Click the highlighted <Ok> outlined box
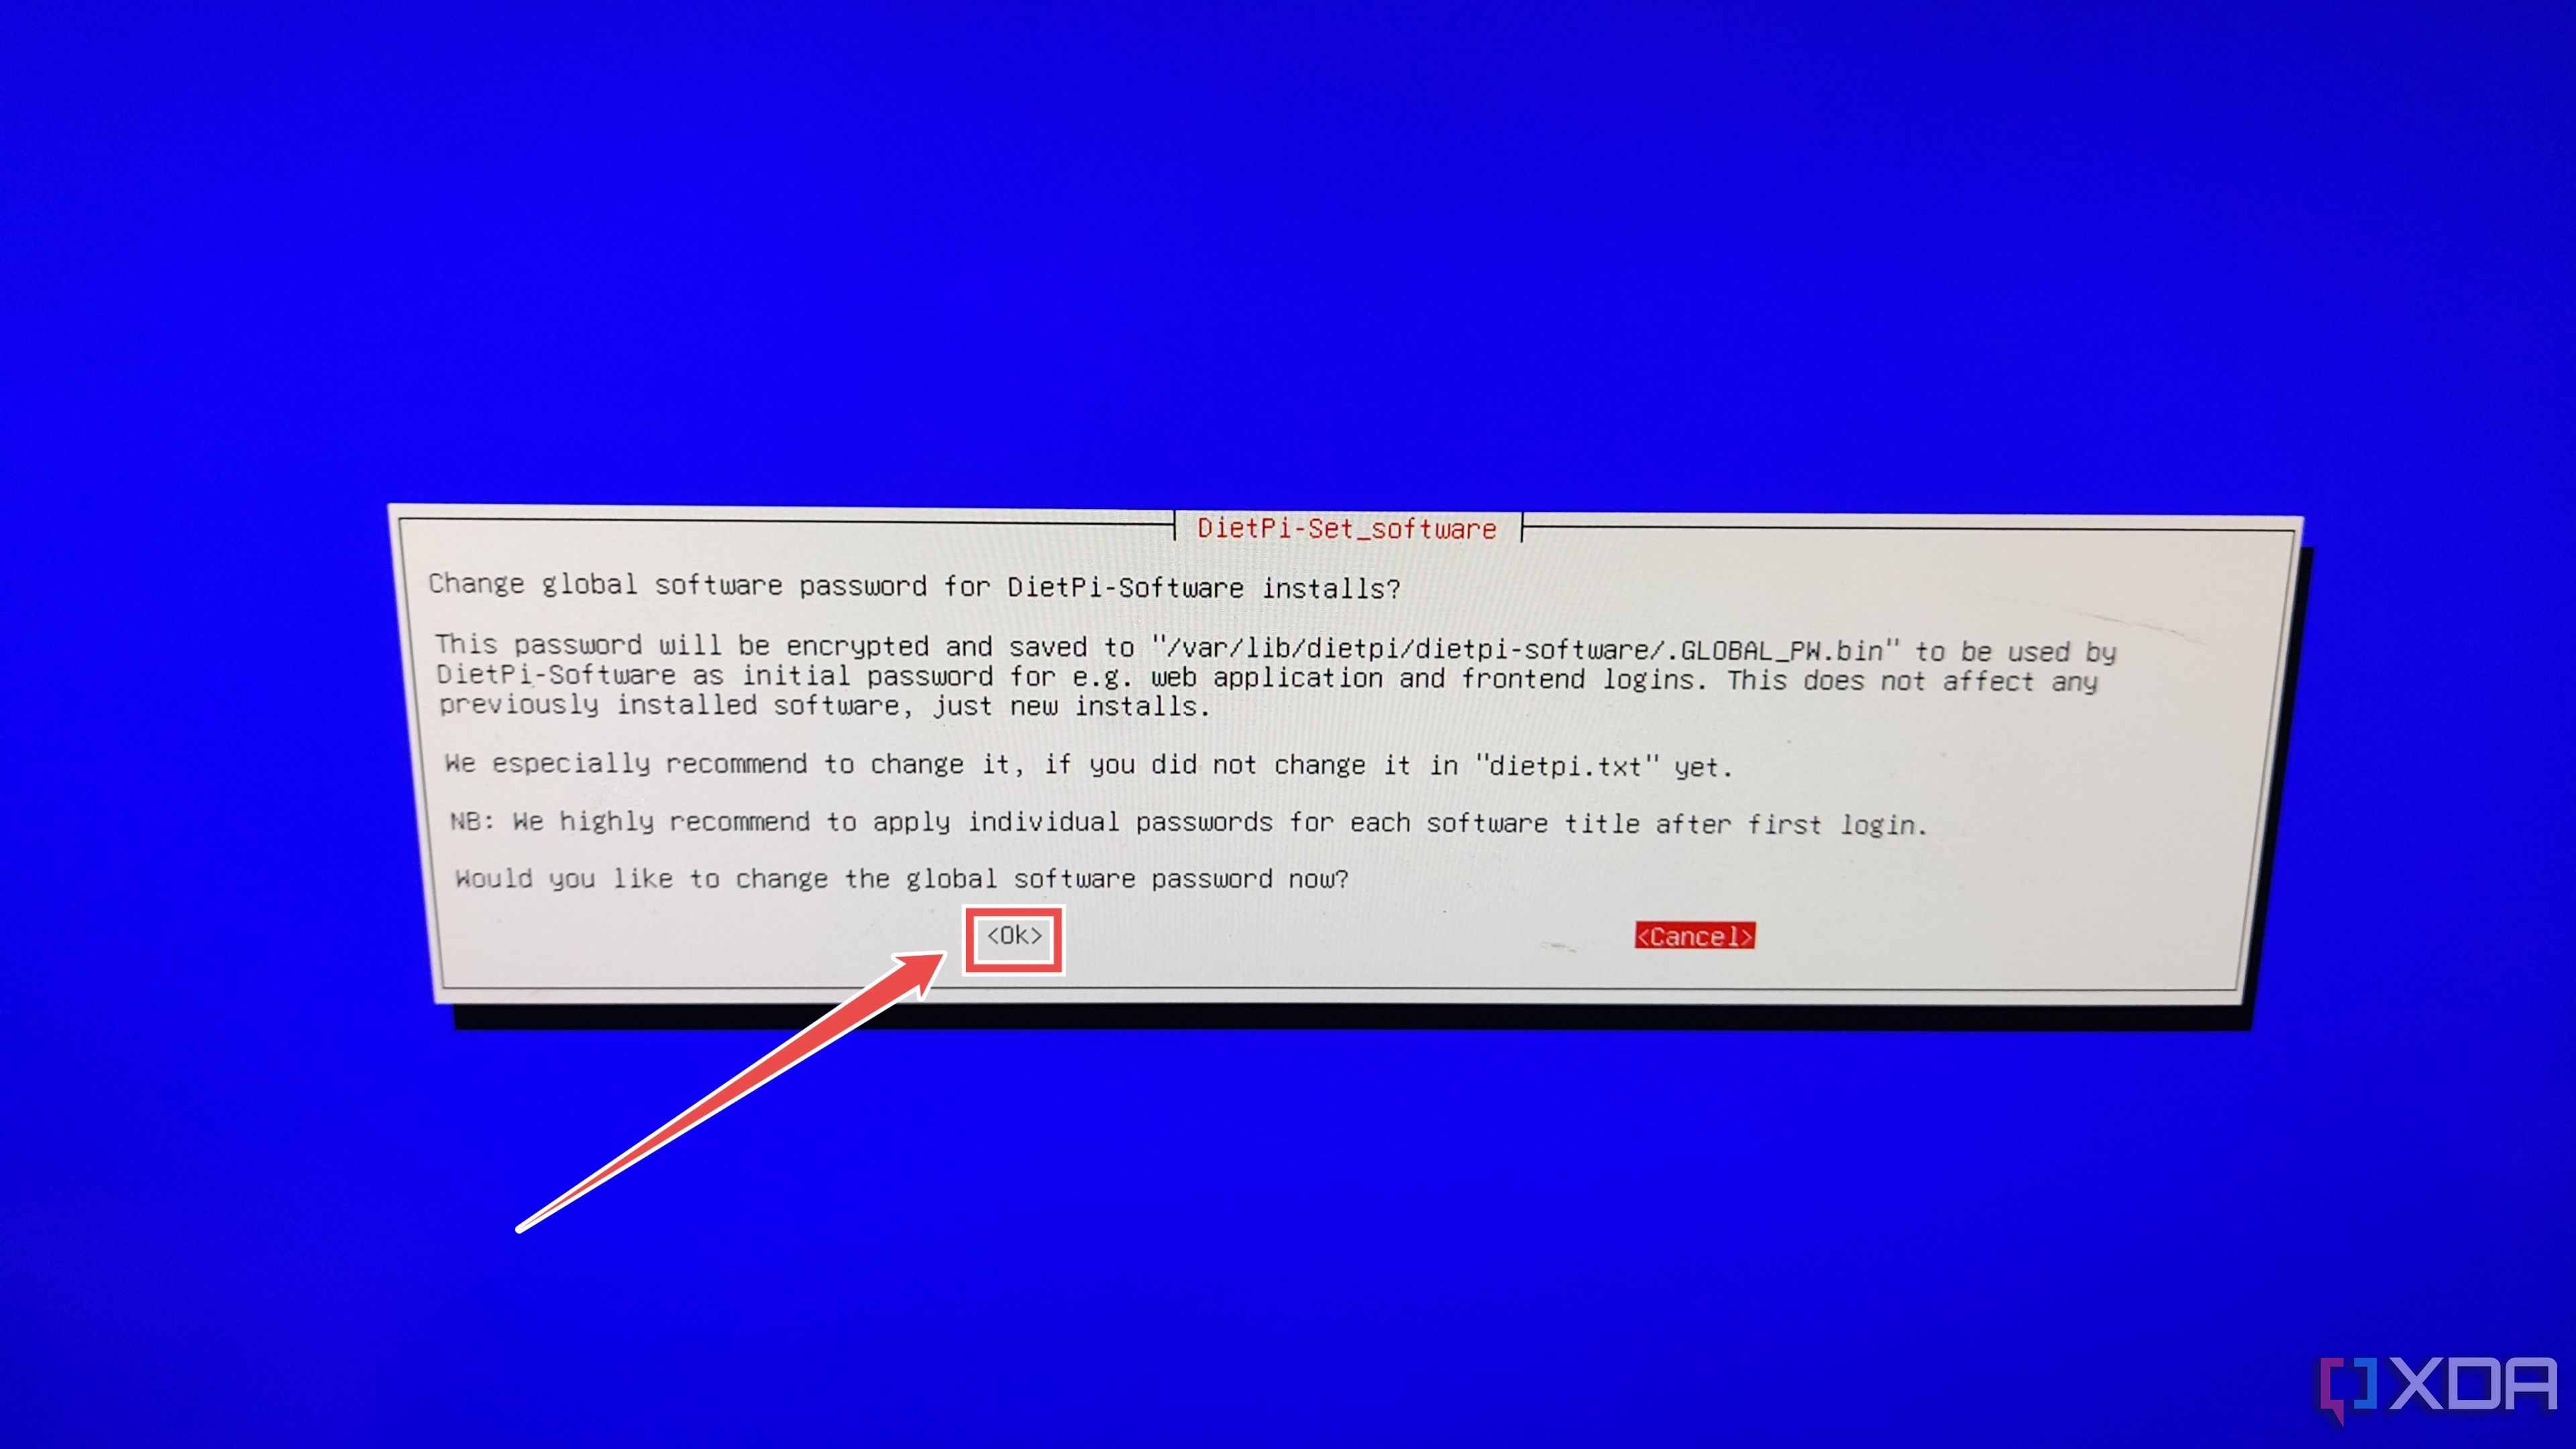Viewport: 2576px width, 1449px height. 1012,934
